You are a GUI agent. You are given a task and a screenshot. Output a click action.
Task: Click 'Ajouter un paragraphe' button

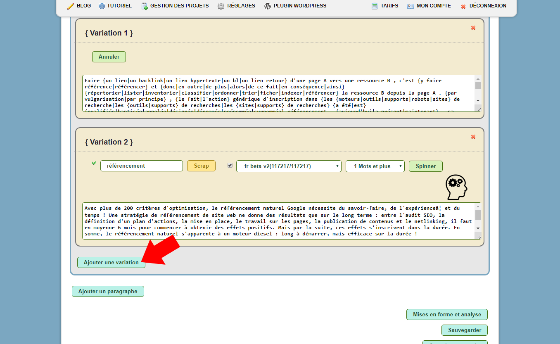click(x=108, y=291)
